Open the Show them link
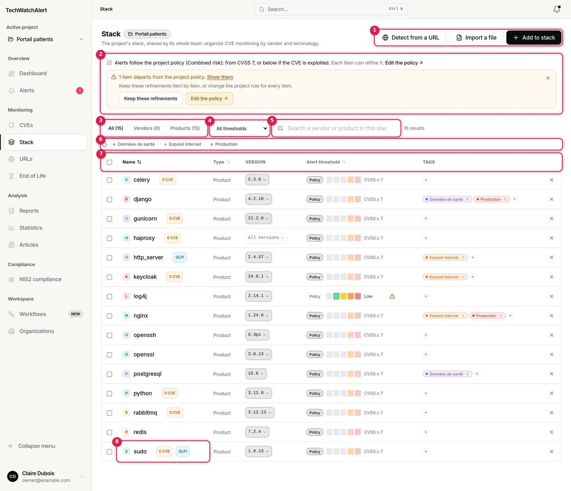The width and height of the screenshot is (571, 491). pyautogui.click(x=220, y=77)
